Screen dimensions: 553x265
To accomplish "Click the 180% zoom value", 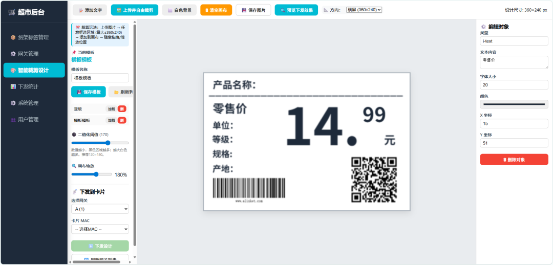I will tap(121, 175).
